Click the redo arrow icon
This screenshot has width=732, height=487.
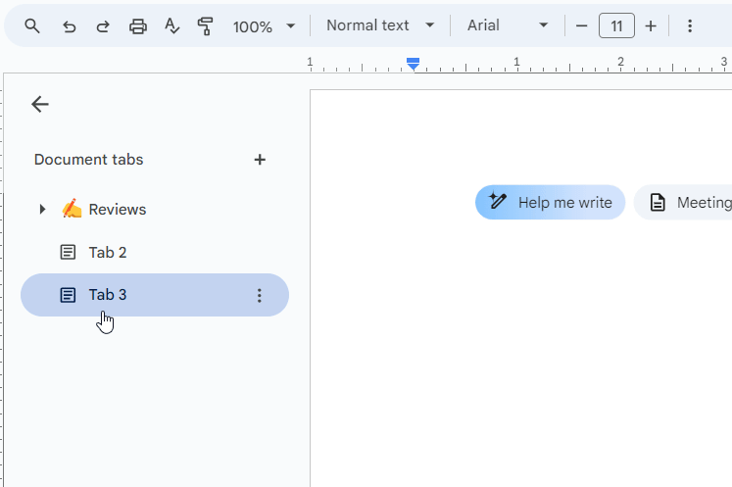click(103, 26)
